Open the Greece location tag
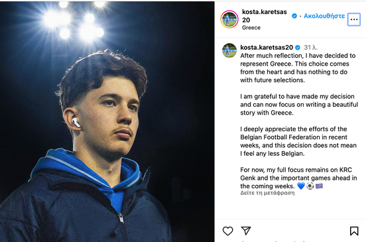 (x=251, y=28)
